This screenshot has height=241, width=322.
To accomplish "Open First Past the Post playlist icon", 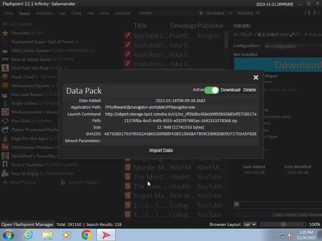I will click(x=5, y=68).
